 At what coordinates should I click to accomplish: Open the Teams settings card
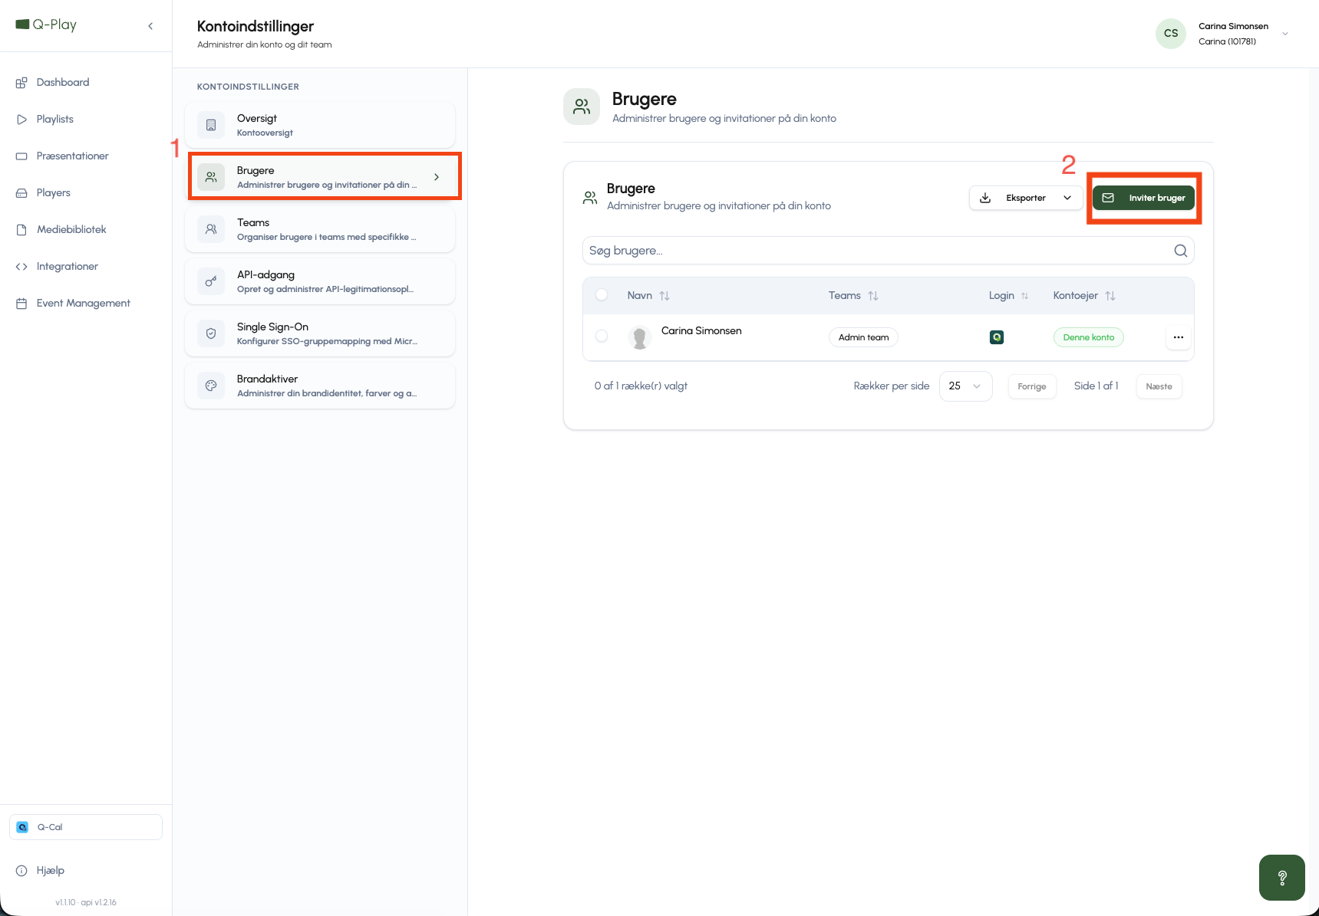(320, 229)
